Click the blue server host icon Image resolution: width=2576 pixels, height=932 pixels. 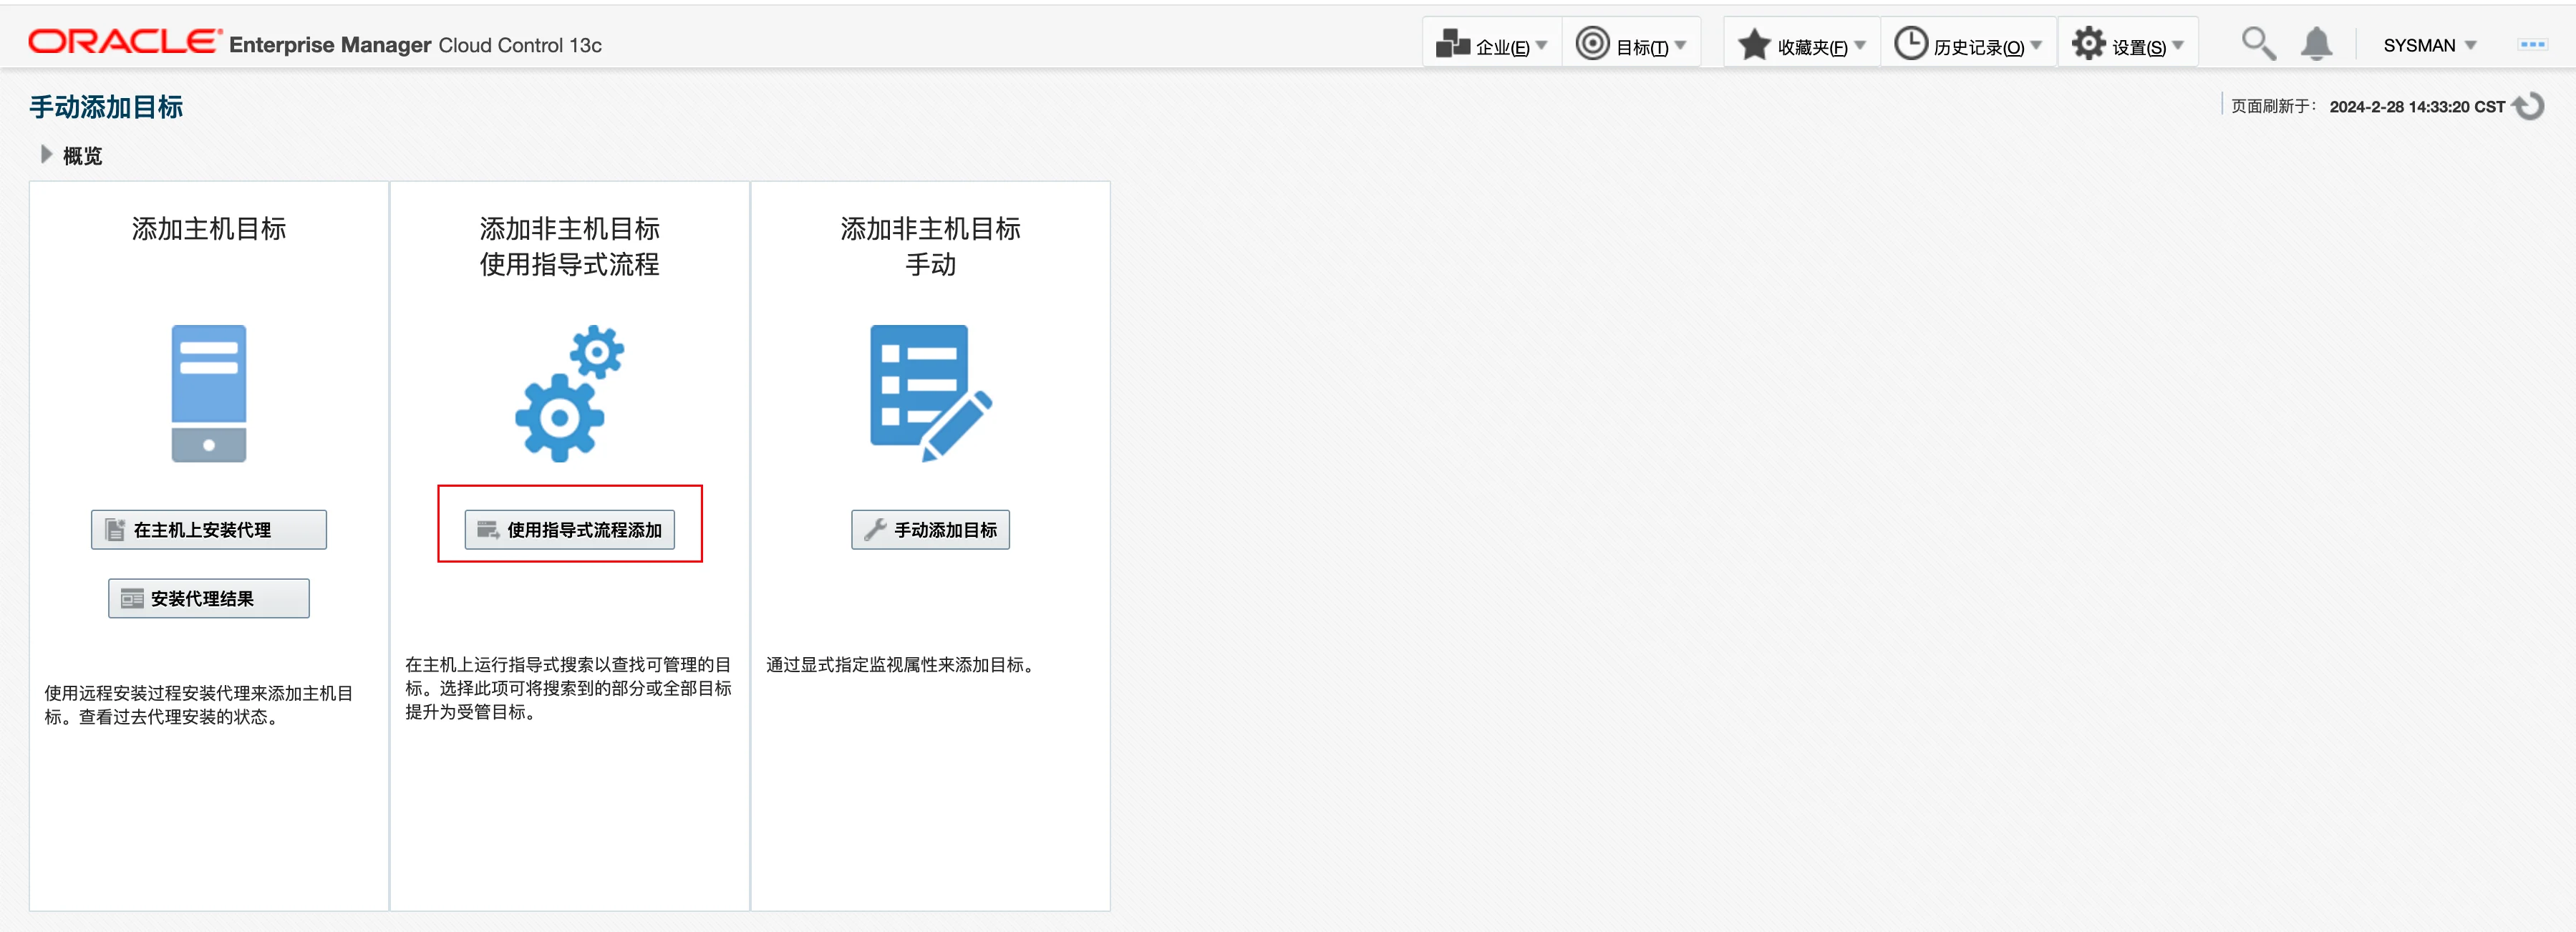tap(208, 393)
